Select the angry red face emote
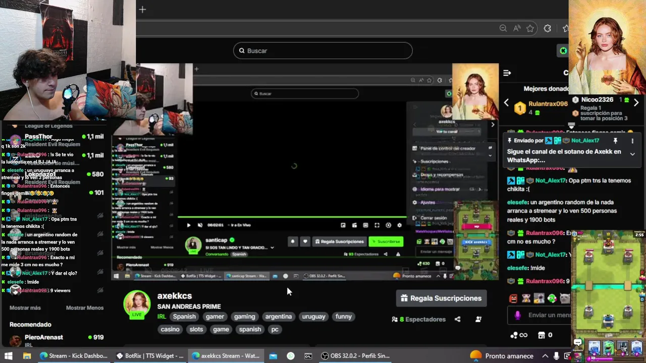The image size is (646, 363). [x=513, y=298]
